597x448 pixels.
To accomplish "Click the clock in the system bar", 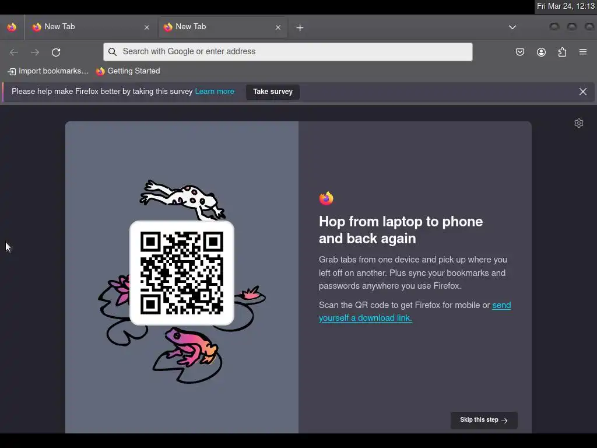I will coord(566,6).
